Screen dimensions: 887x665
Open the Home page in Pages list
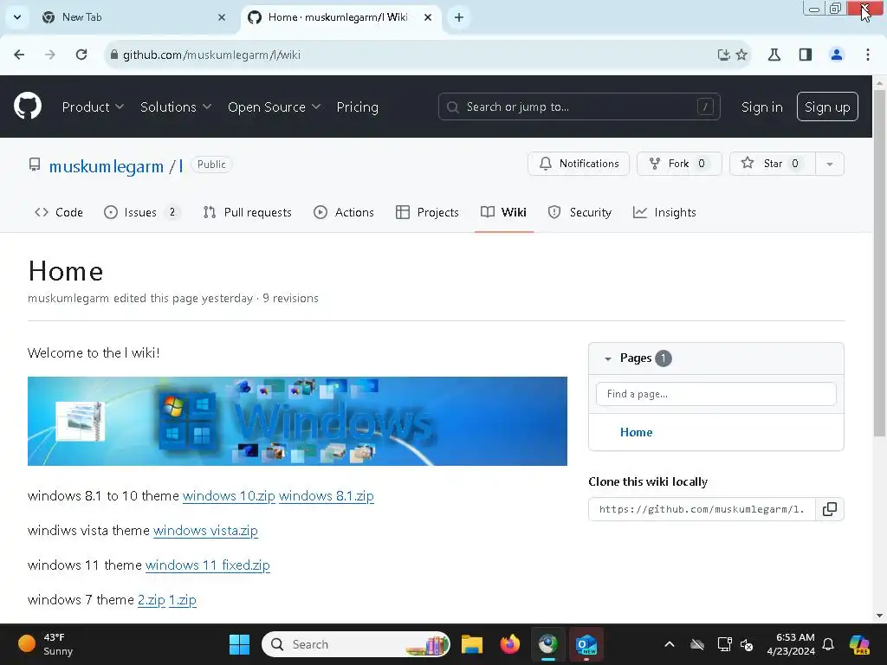[x=637, y=433]
